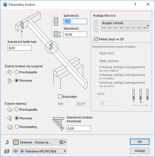Open Warstwa ARCHICADa layer dropdown
Image resolution: width=155 pixels, height=157 pixels.
(x=40, y=151)
